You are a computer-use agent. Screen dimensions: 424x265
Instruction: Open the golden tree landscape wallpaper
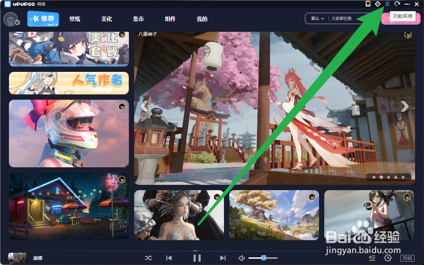click(x=274, y=215)
